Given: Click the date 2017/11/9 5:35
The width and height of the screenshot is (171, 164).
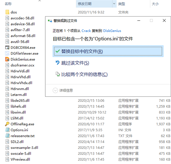Looking at the screenshot, I should click(x=90, y=130).
